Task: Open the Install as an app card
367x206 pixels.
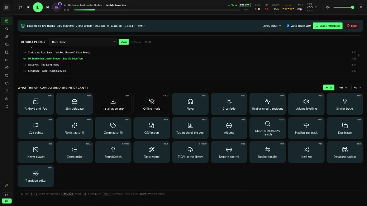Action: pos(113,104)
